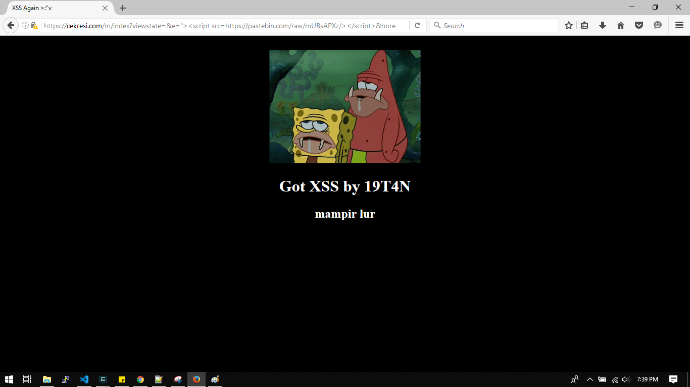
Task: Open the dark terminal app on taskbar
Action: 103,379
